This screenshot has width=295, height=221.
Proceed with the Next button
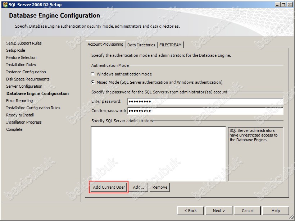coord(219,211)
